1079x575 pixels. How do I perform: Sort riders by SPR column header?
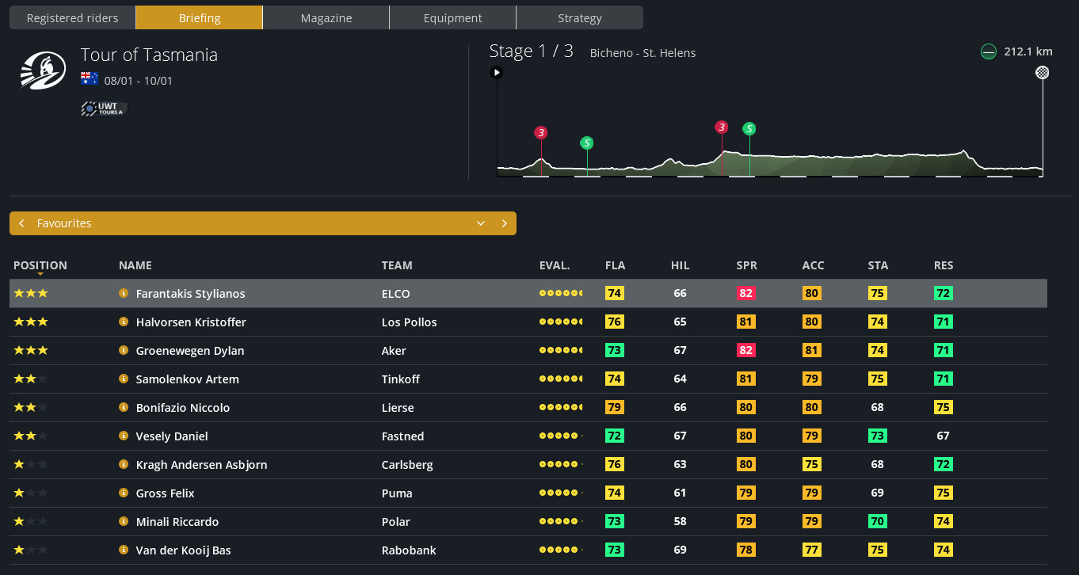click(x=746, y=265)
